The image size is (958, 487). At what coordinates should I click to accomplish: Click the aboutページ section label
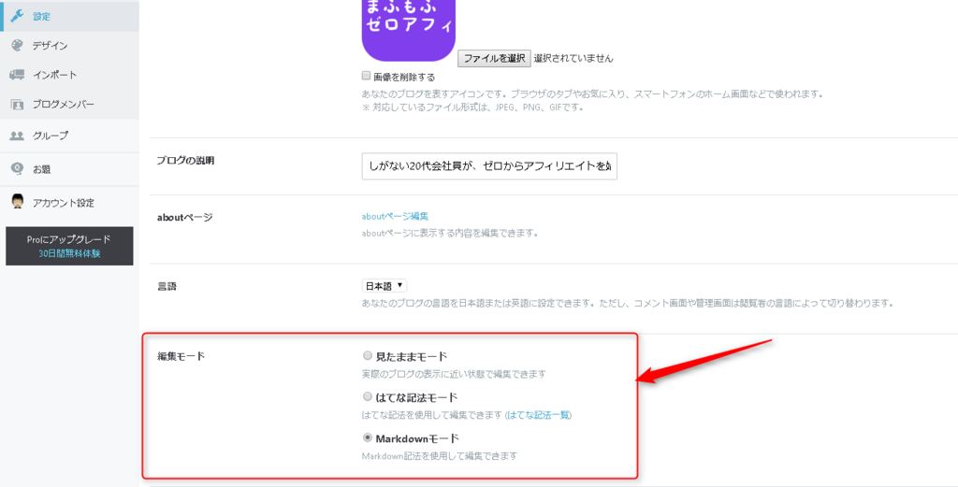pyautogui.click(x=185, y=217)
